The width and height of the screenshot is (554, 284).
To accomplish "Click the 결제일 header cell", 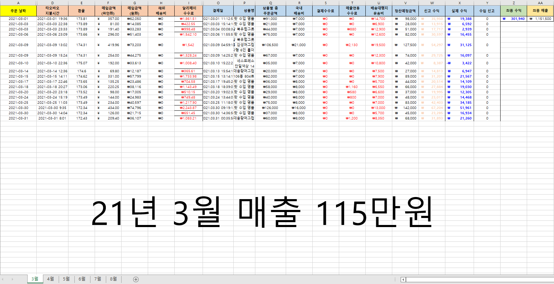I will [x=218, y=11].
